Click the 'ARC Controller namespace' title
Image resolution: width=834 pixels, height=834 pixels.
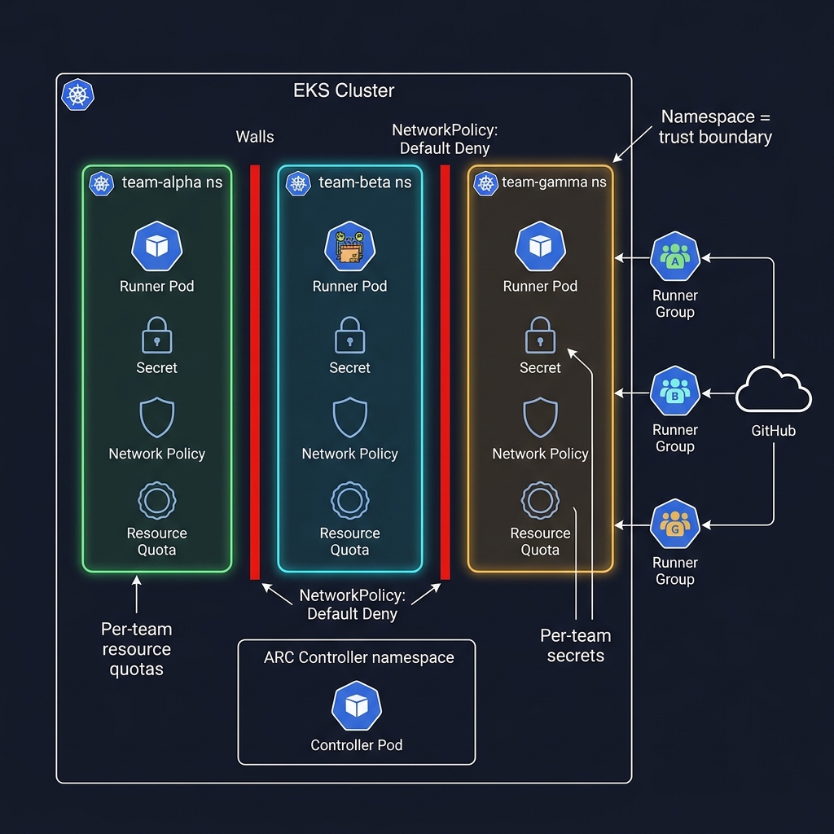point(359,657)
